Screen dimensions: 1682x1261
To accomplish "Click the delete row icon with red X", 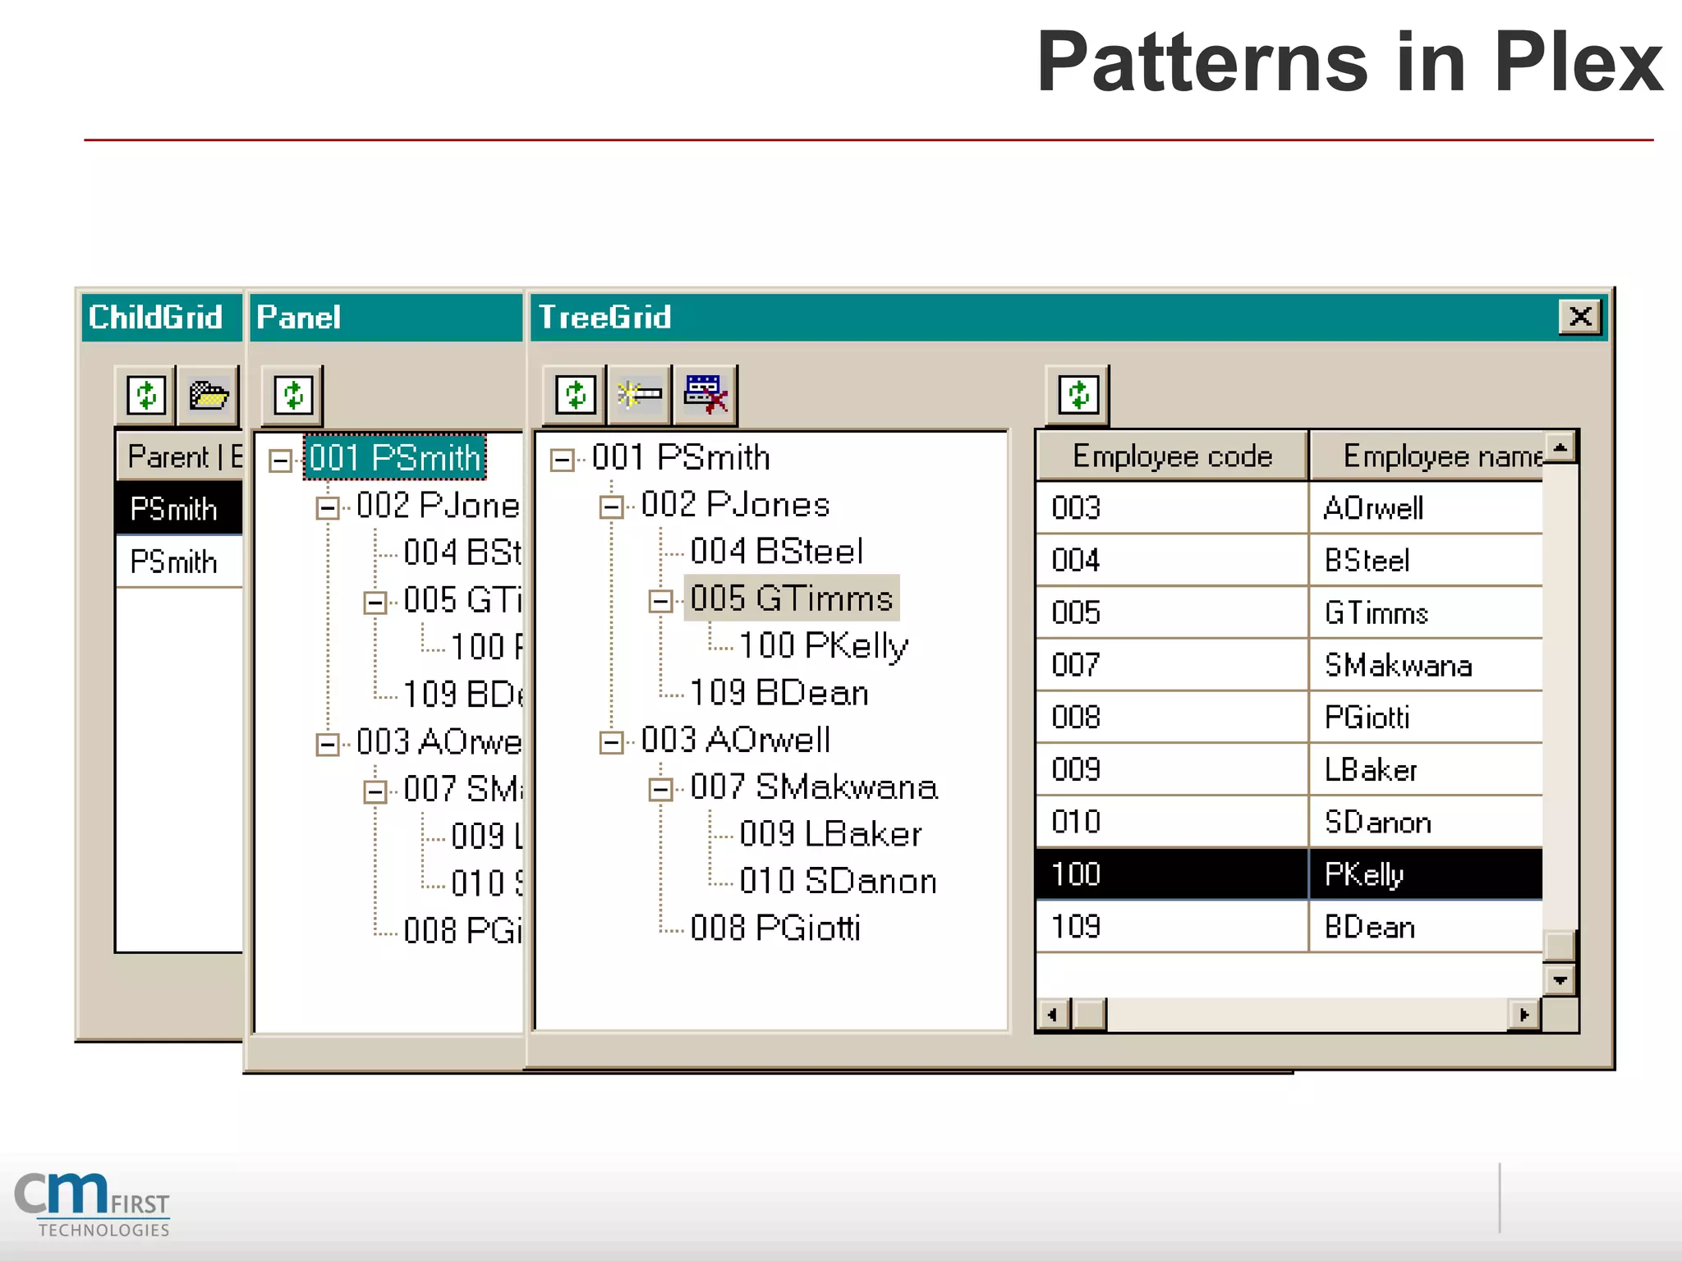I will 705,395.
